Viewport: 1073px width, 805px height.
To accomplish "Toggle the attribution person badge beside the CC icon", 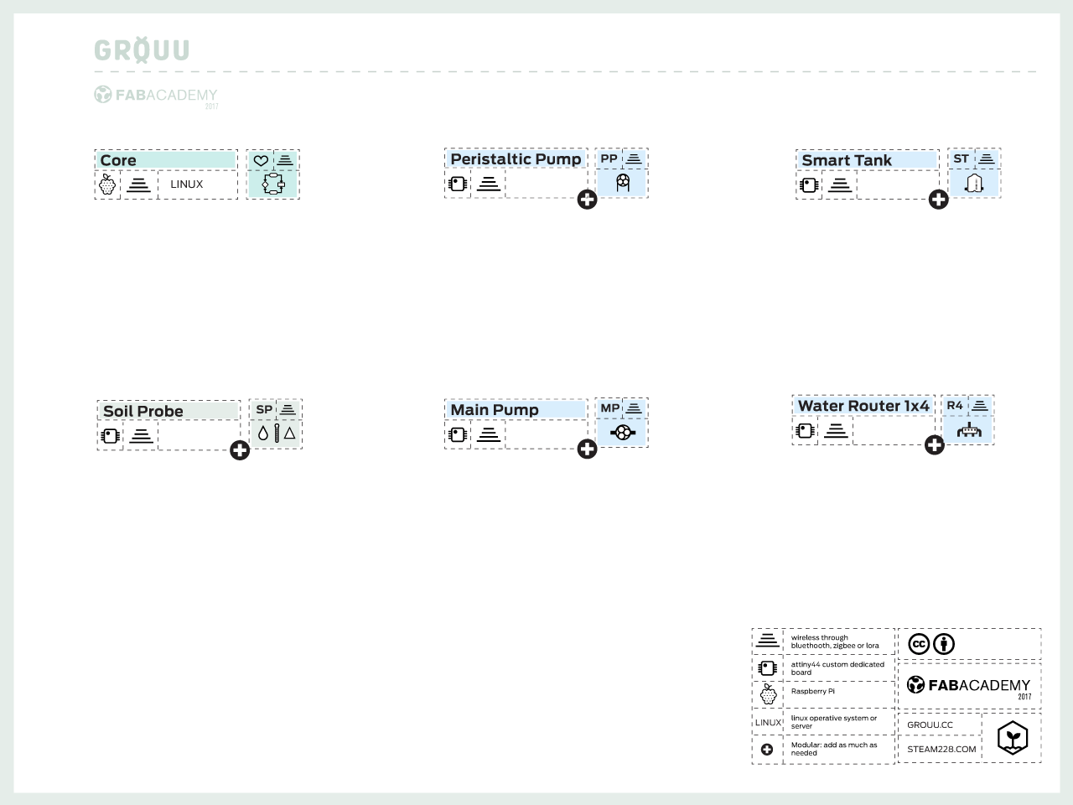I will click(x=944, y=644).
